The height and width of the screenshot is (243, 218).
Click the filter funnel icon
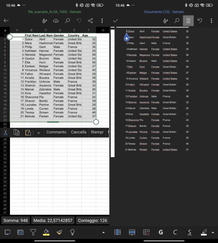click(x=33, y=232)
